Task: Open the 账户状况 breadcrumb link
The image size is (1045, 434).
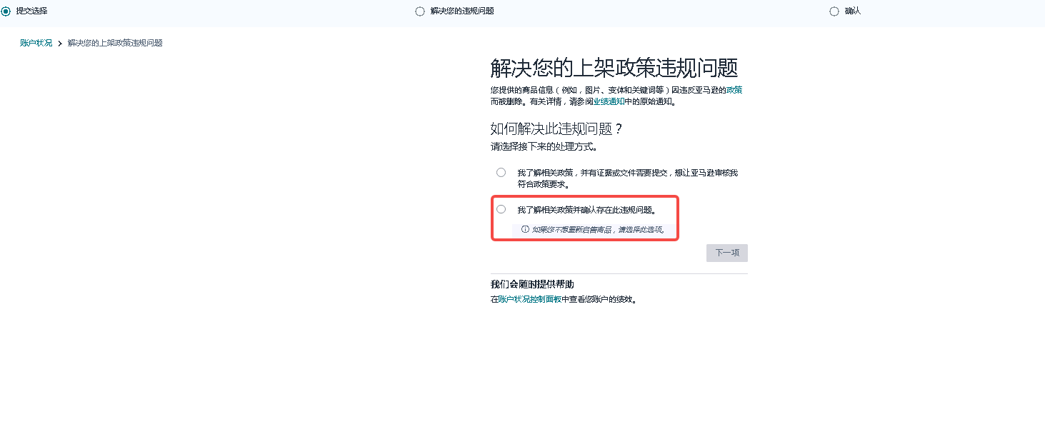Action: click(x=36, y=43)
